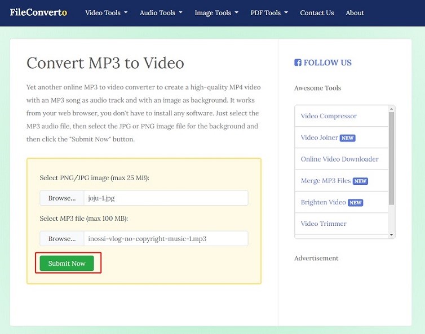The height and width of the screenshot is (334, 425).
Task: Open Merge MP3 Files tool
Action: pos(326,181)
